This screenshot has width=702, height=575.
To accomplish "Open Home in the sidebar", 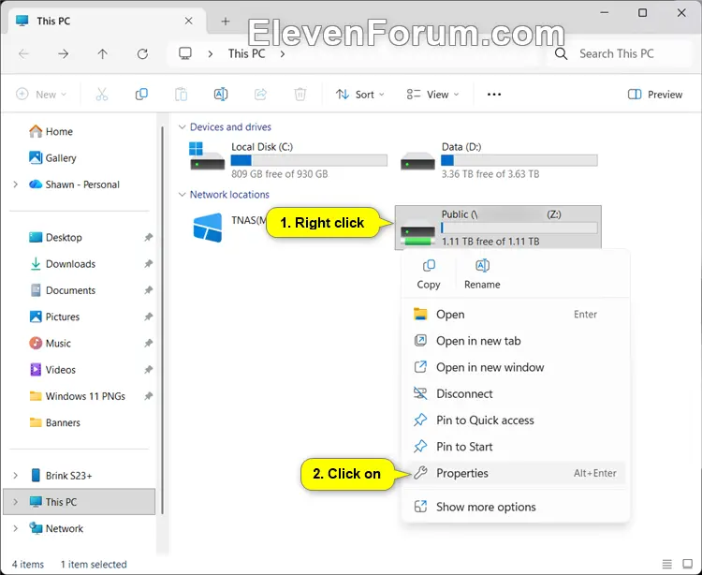I will [51, 132].
